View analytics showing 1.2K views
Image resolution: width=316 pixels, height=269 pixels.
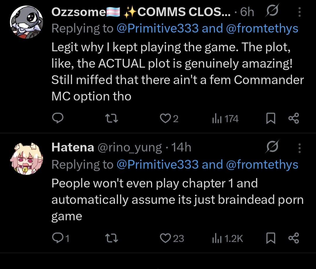227,238
